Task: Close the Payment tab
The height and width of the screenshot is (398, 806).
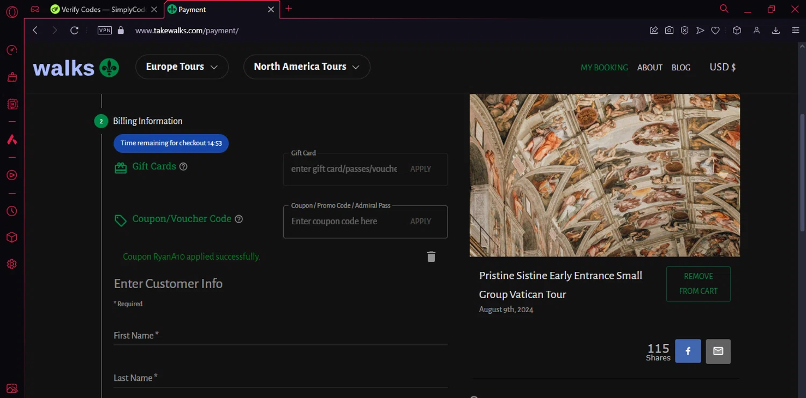Action: [x=271, y=10]
